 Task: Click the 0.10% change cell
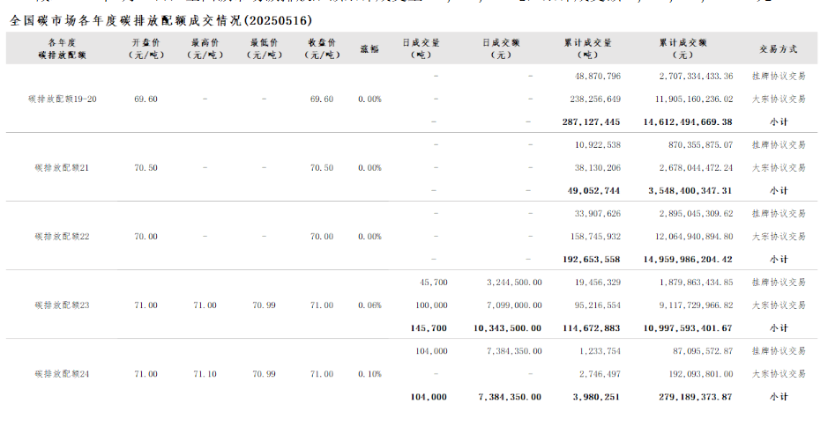pyautogui.click(x=369, y=373)
